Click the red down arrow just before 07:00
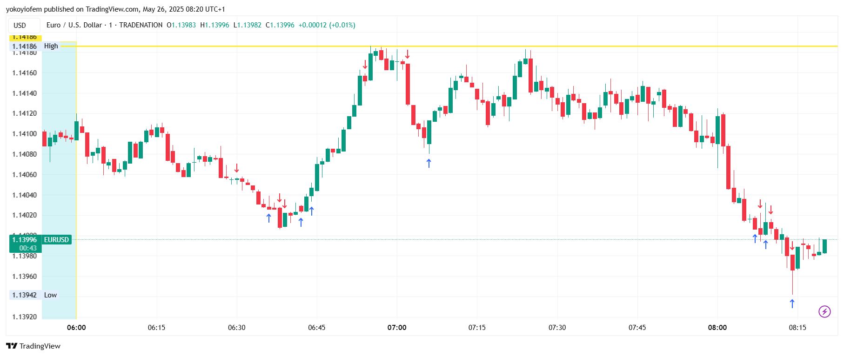Viewport: 844px width, 356px height. [365, 65]
